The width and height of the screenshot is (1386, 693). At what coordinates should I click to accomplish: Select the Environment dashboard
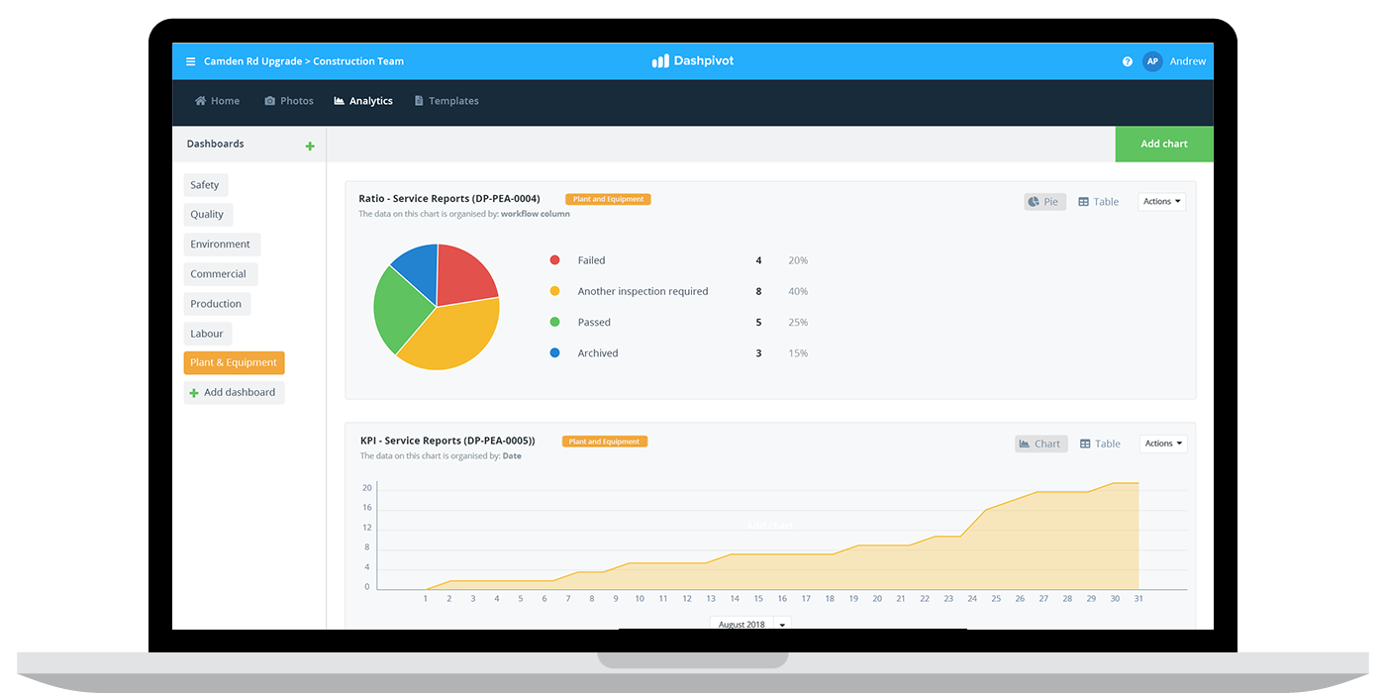[222, 245]
